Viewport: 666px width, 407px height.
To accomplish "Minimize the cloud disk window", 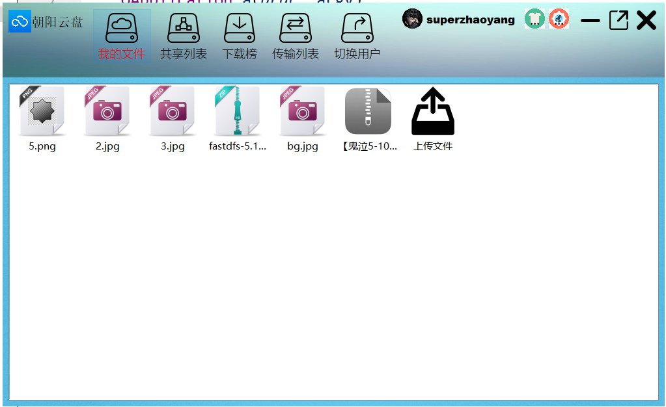I will point(590,21).
